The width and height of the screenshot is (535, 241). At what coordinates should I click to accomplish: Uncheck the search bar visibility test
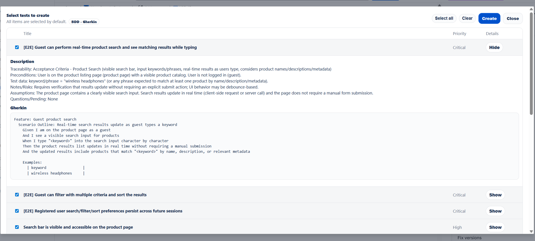[x=17, y=227]
